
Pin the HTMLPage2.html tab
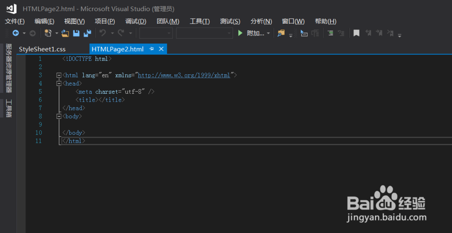click(x=152, y=49)
